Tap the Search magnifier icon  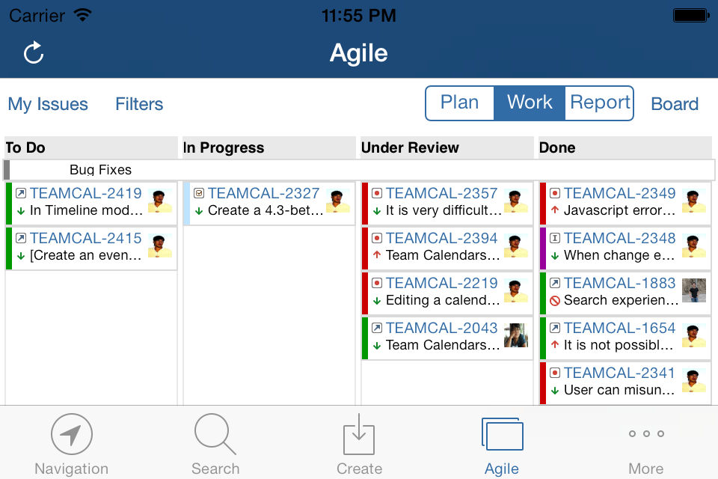[215, 434]
